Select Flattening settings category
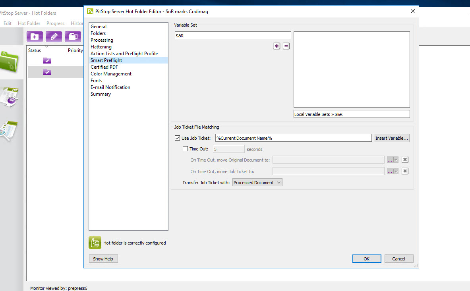This screenshot has height=291, width=470. (101, 47)
